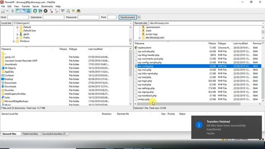Click the Transfers finished notification
The height and width of the screenshot is (149, 265).
(226, 127)
